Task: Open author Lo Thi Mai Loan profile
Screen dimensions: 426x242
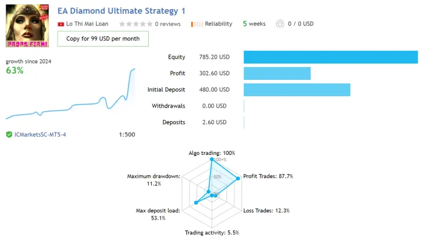Action: click(87, 24)
